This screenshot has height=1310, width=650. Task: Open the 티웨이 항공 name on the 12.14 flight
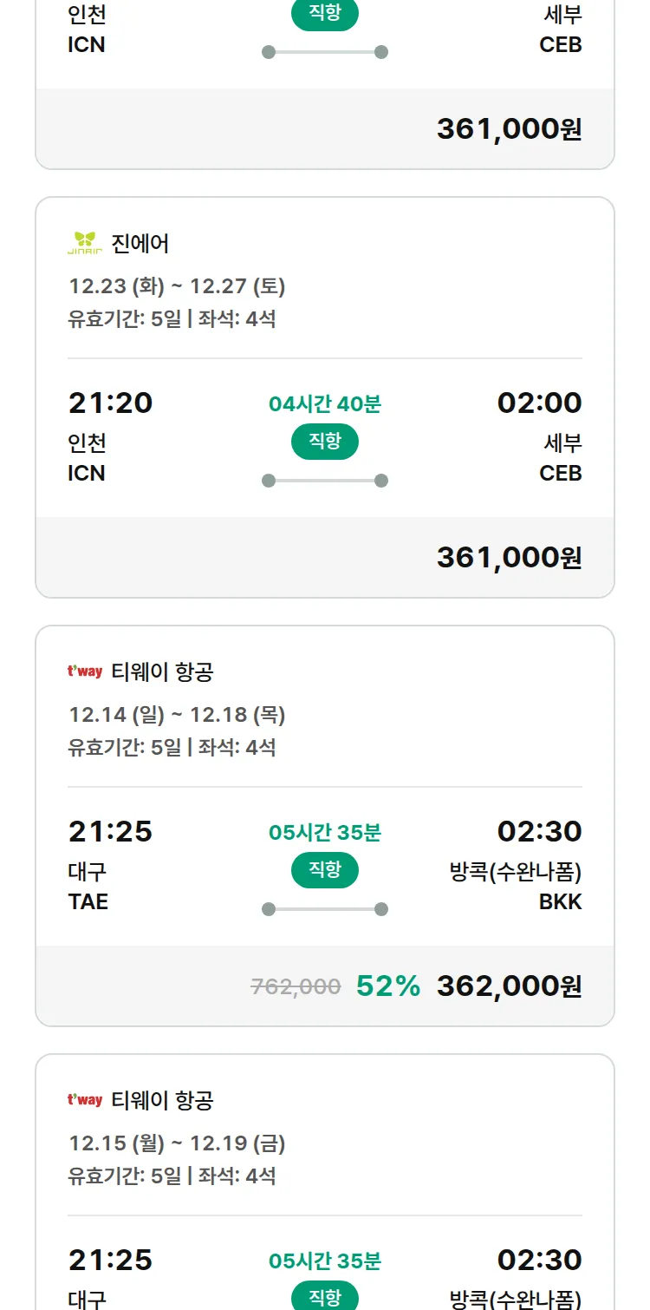162,672
